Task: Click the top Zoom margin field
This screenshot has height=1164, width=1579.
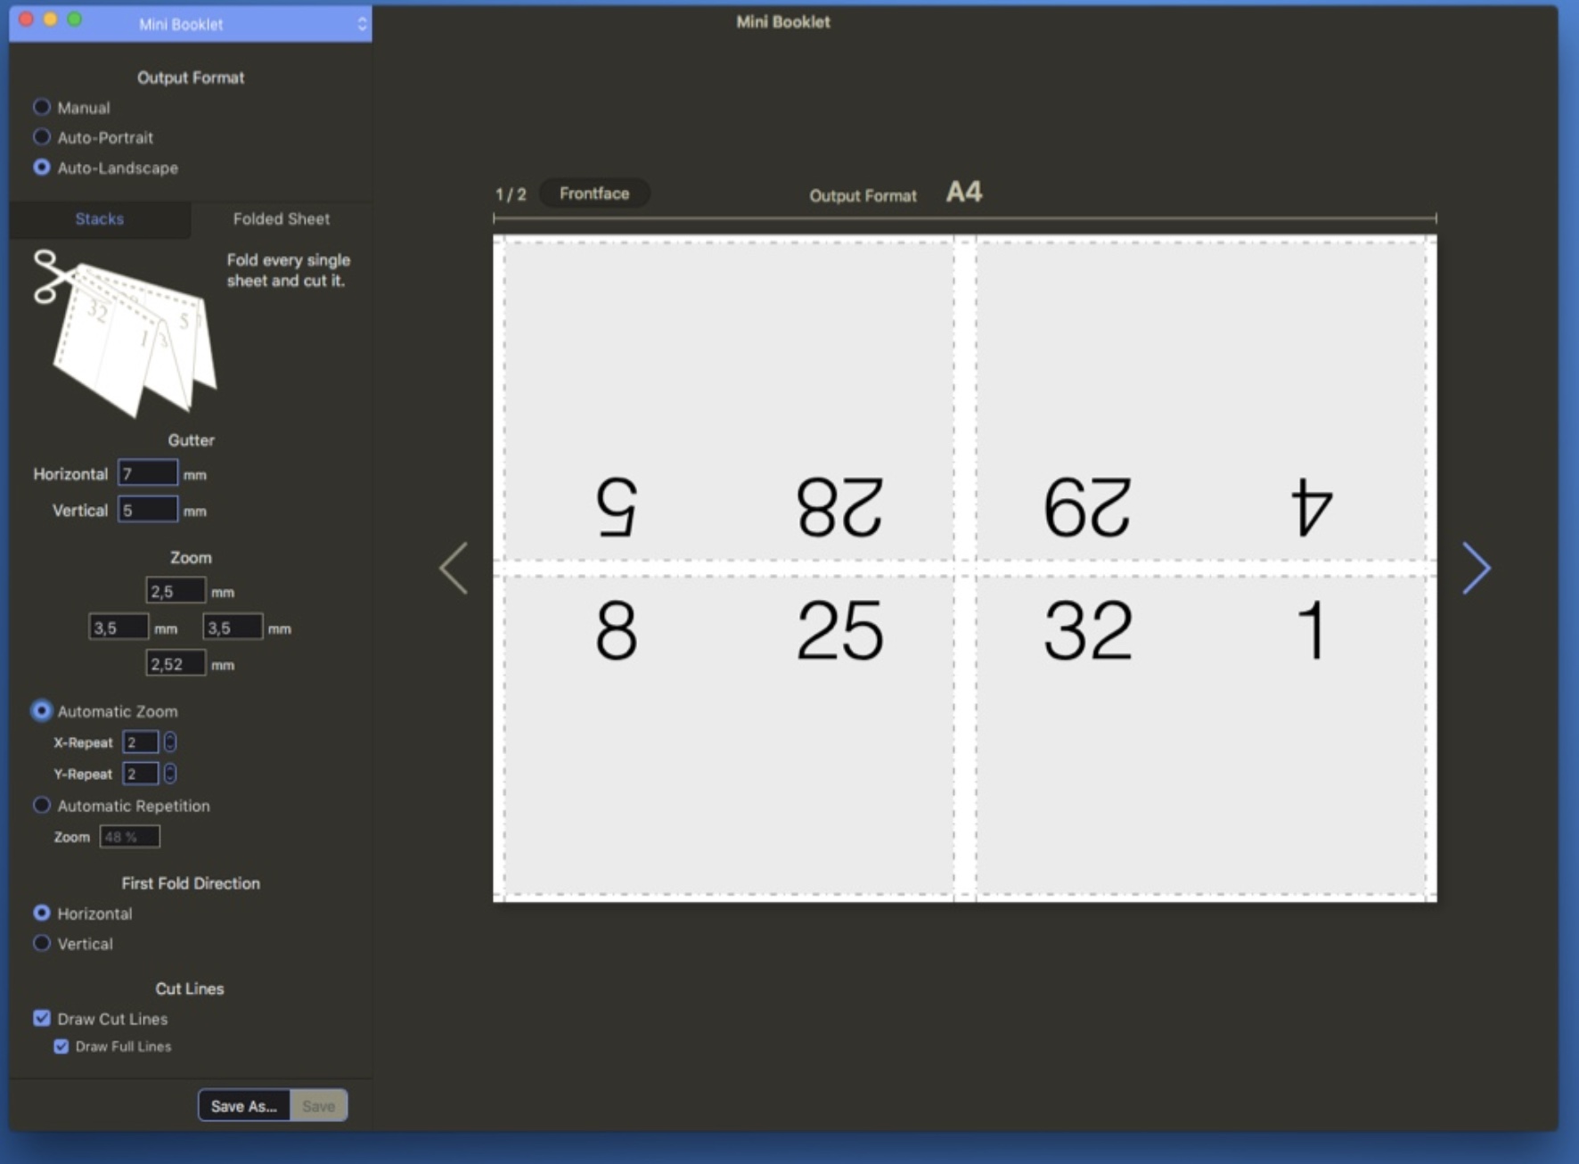Action: (176, 591)
